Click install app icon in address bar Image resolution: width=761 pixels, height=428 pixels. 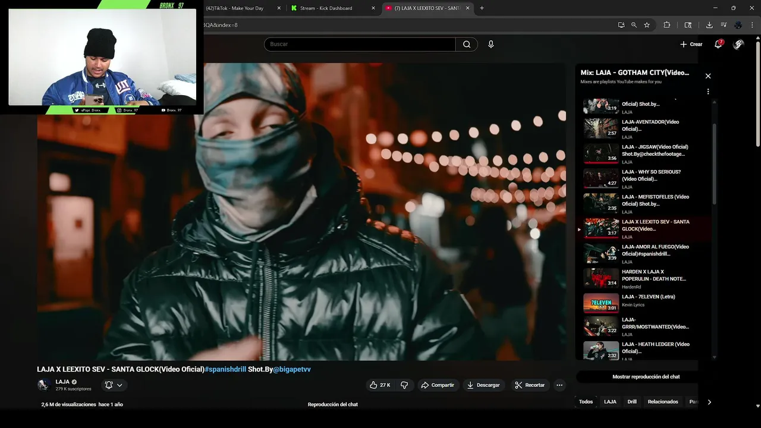621,25
